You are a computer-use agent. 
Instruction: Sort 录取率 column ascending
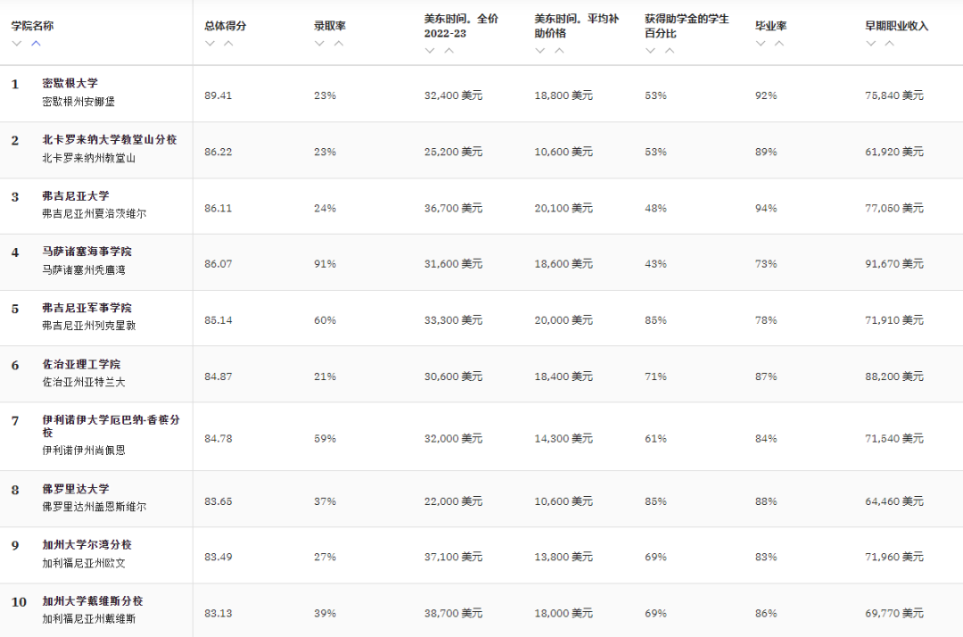click(339, 43)
